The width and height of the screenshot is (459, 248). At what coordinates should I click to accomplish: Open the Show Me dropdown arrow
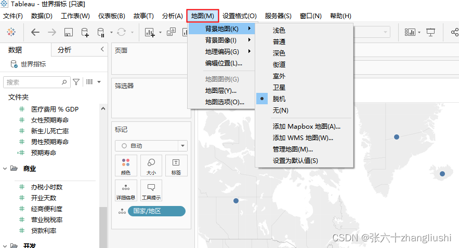tap(419, 32)
